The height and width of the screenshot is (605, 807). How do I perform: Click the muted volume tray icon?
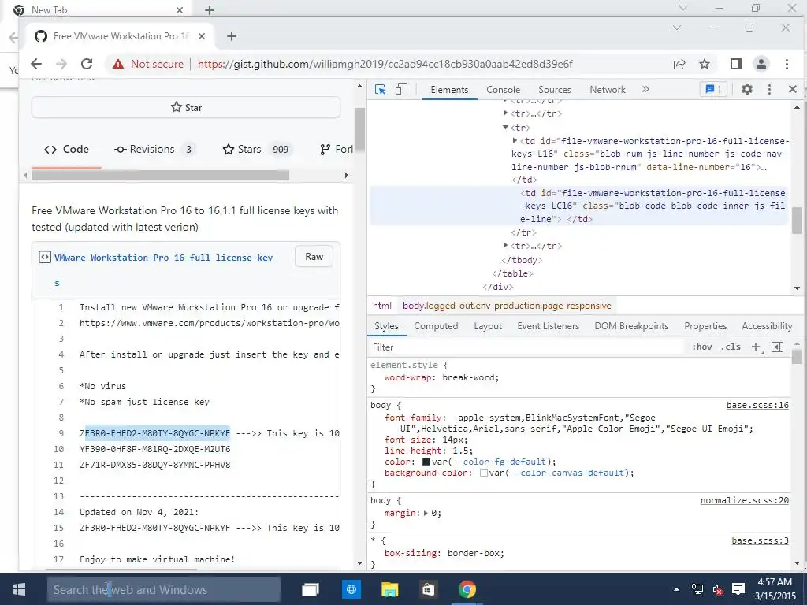(718, 589)
